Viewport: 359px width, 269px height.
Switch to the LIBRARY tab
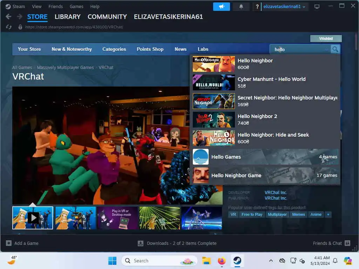(68, 17)
